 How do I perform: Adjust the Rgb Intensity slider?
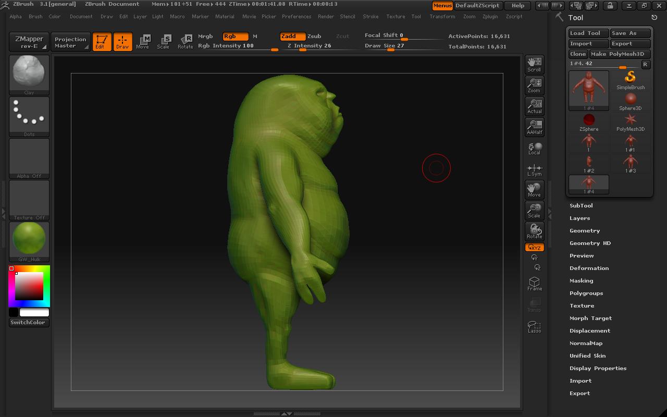pos(238,46)
